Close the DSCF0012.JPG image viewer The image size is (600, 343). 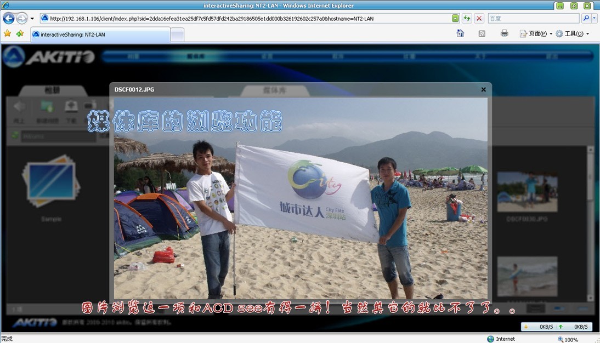[x=483, y=89]
